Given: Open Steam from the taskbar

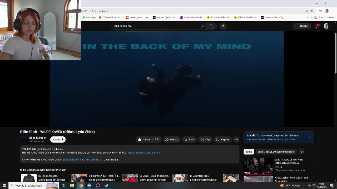Looking at the screenshot, I should (x=106, y=186).
